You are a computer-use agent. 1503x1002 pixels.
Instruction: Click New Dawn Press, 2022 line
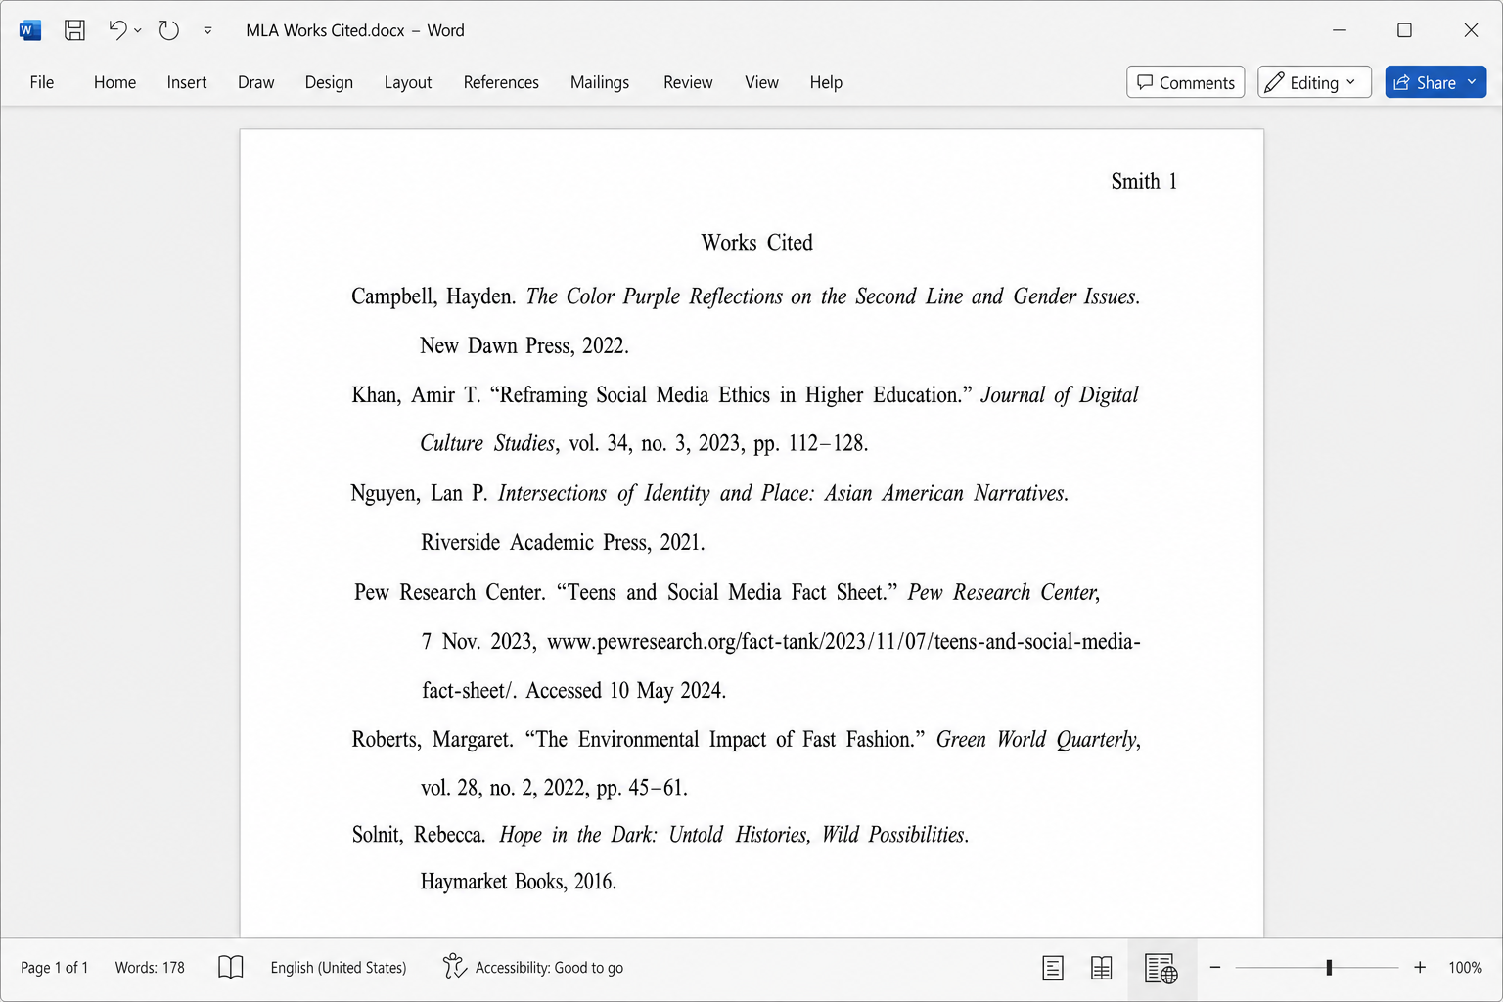pos(524,346)
